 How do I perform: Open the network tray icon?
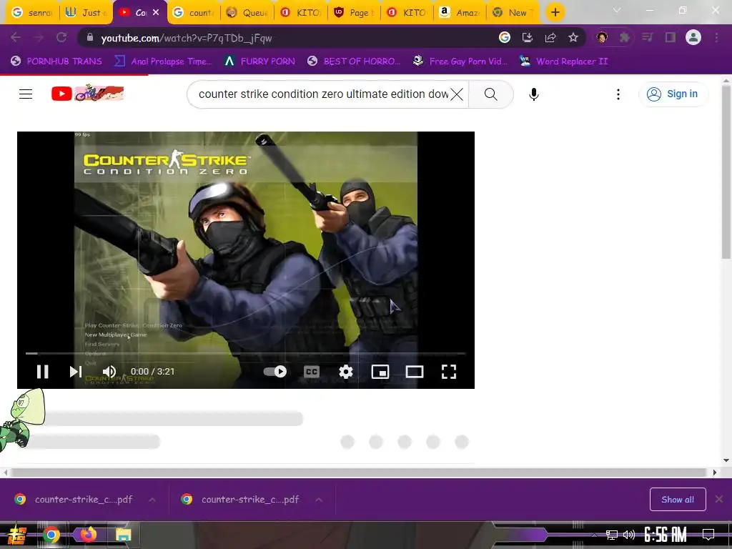click(x=612, y=535)
